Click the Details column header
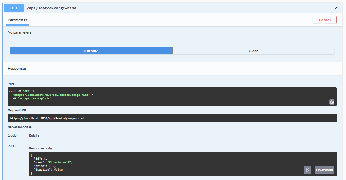 coord(34,136)
